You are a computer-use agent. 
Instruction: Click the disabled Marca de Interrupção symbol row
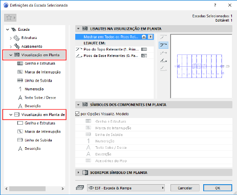click(x=154, y=128)
